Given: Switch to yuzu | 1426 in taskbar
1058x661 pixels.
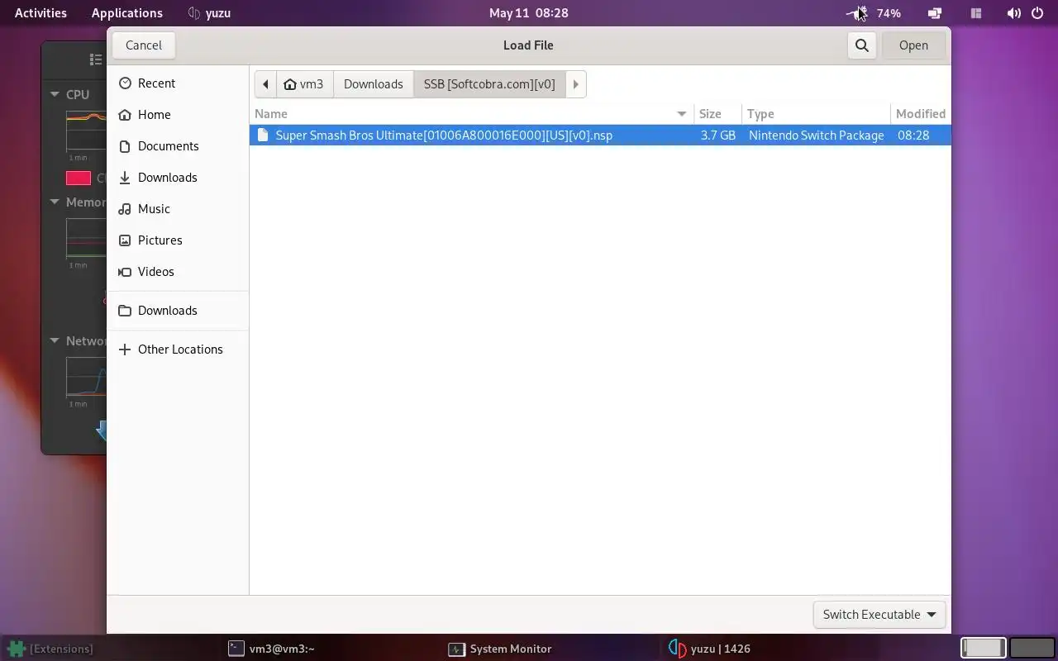Looking at the screenshot, I should [x=709, y=649].
